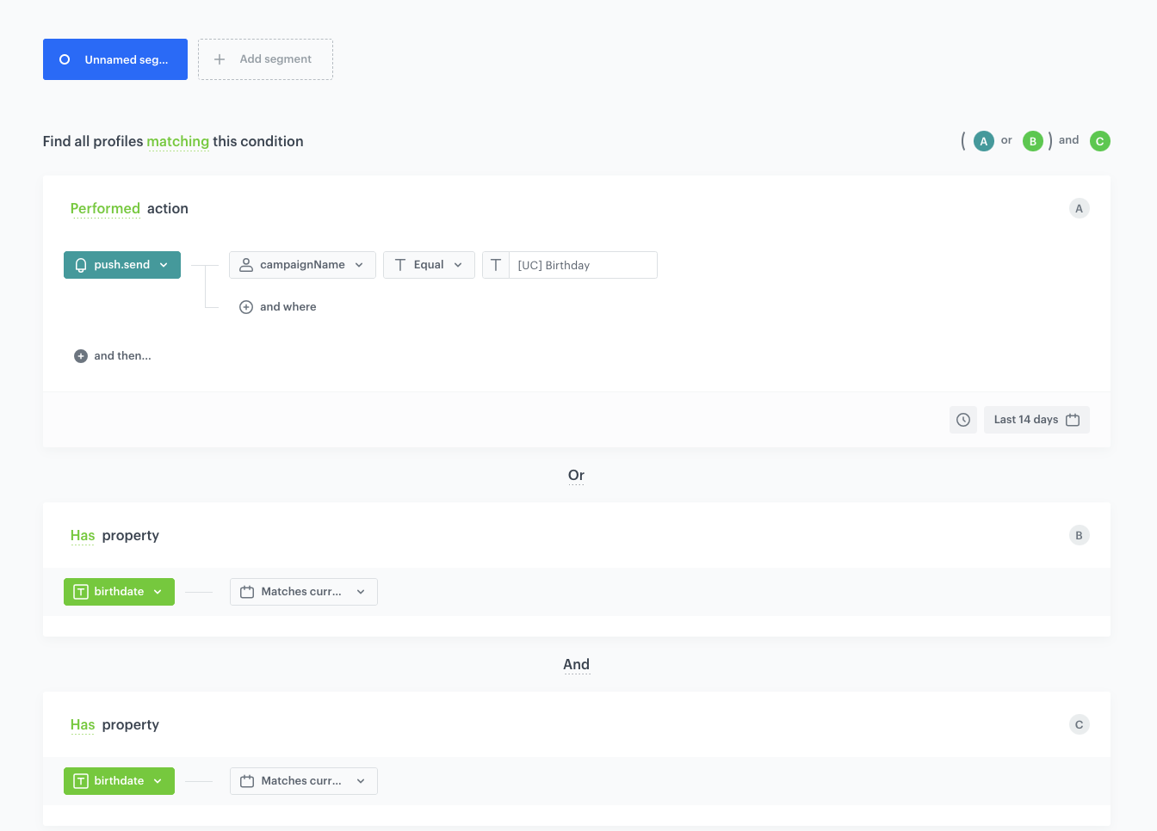Screen dimensions: 1157x831
Task: Open the Last 14 days date range
Action: (x=1036, y=420)
